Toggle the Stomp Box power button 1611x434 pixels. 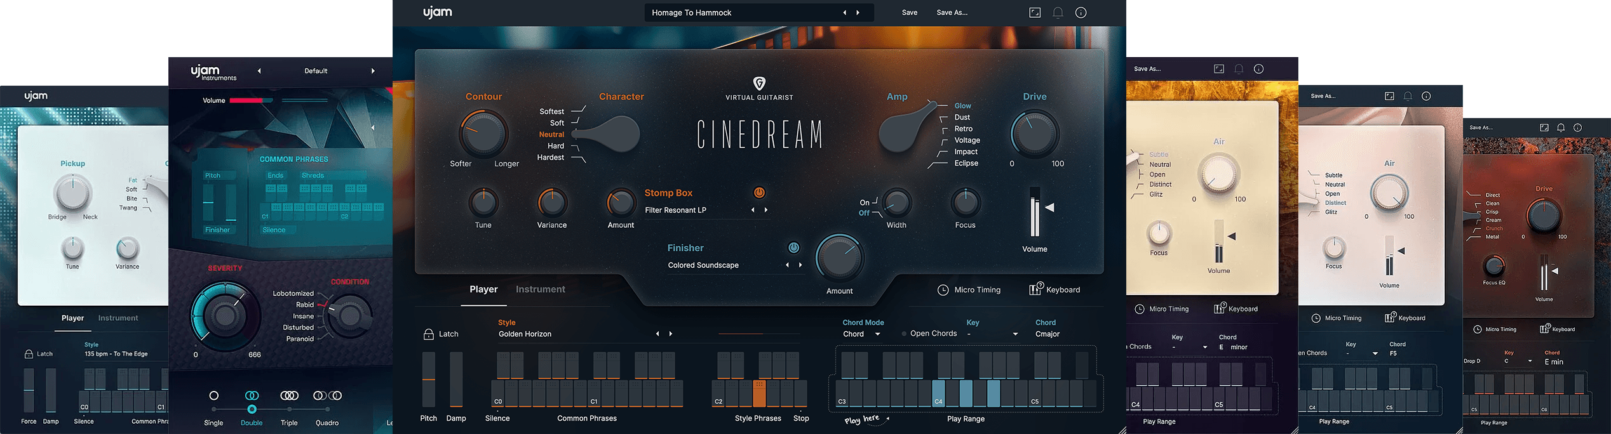[759, 192]
